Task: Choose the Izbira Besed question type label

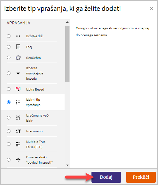Action: coord(35,89)
